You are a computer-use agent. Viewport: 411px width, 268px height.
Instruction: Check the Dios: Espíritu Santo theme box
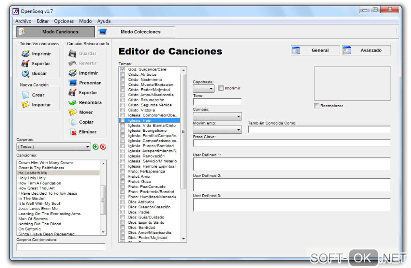pos(122,222)
